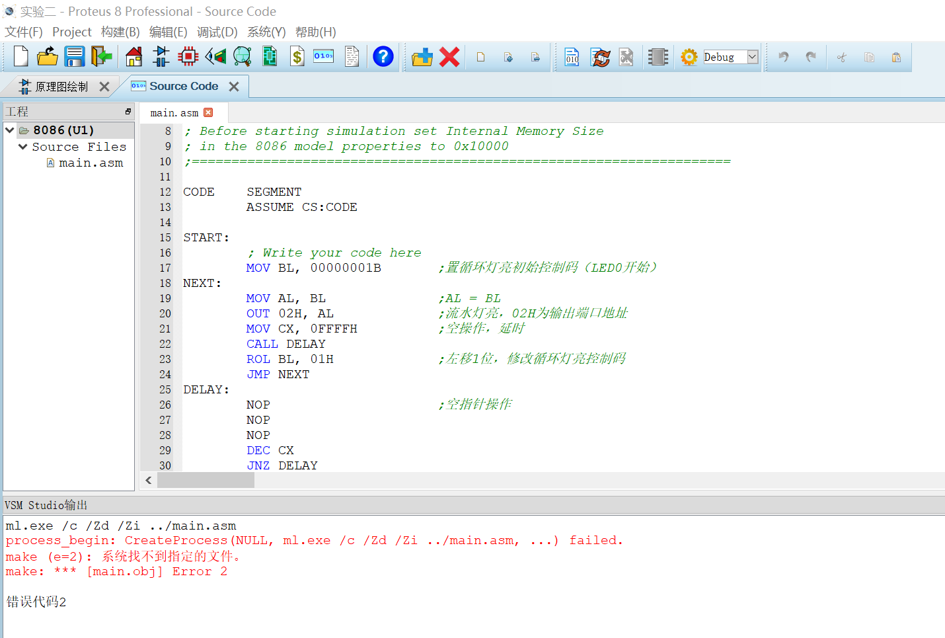Screen dimensions: 945x638
Task: Open the 系统(Y) menu
Action: pyautogui.click(x=266, y=32)
